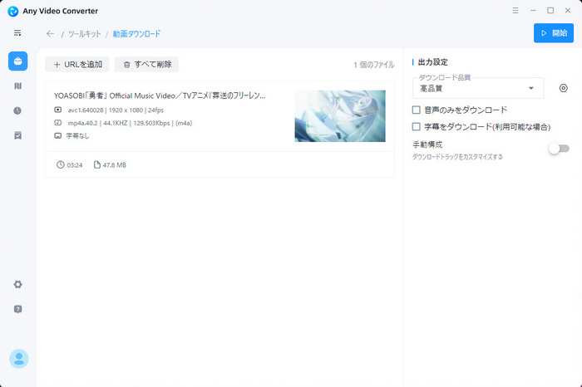Viewport: 582px width, 387px height.
Task: Click the file size icon
Action: pyautogui.click(x=97, y=164)
